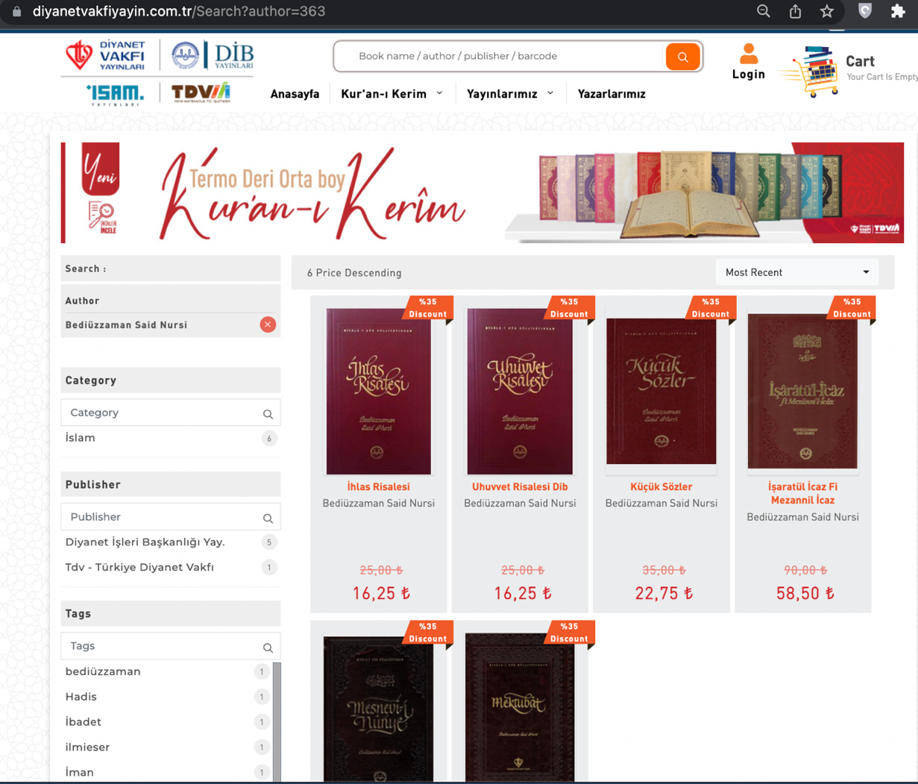The height and width of the screenshot is (784, 918).
Task: Click the Publisher search magnifier icon
Action: (x=268, y=518)
